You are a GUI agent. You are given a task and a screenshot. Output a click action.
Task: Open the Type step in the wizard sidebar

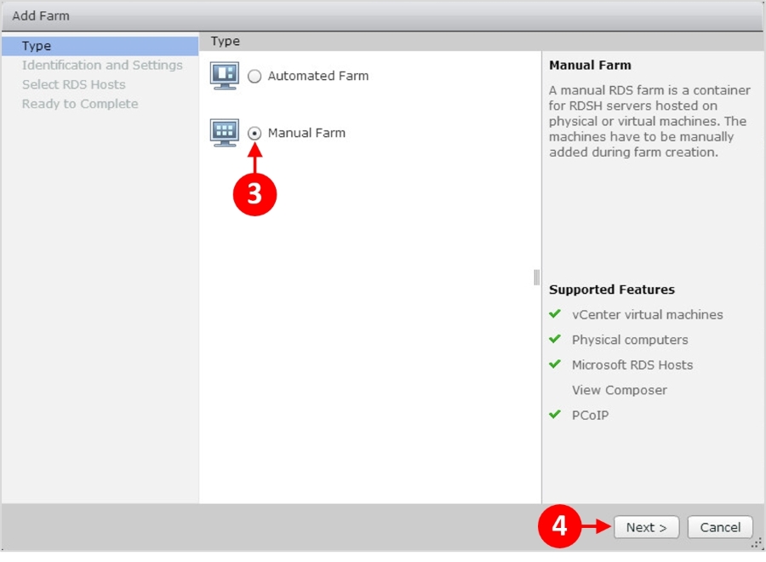tap(100, 46)
